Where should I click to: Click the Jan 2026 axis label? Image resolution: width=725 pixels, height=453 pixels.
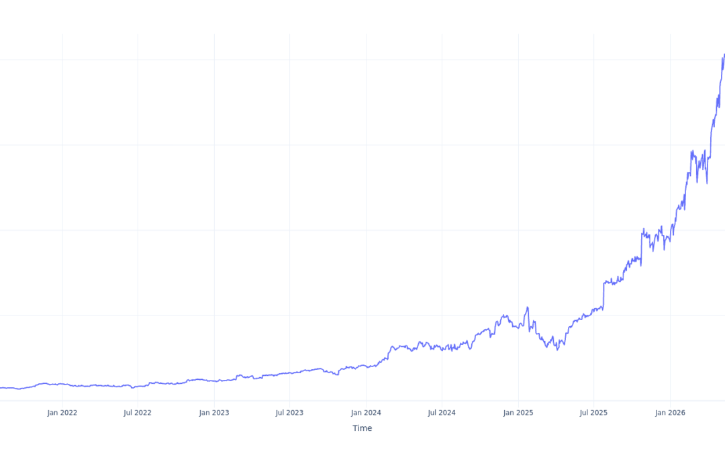coord(671,413)
